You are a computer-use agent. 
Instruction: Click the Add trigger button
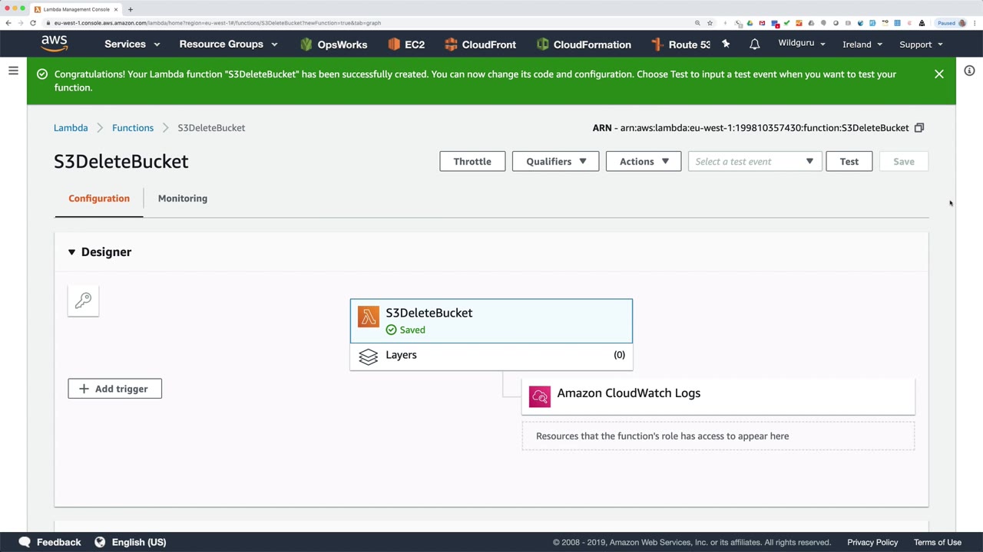[x=114, y=389]
